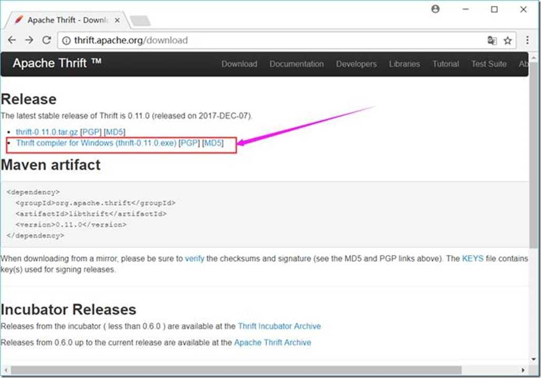Open PGP link for Windows compiler

[189, 143]
